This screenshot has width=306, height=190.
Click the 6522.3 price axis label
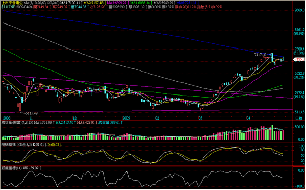pyautogui.click(x=299, y=74)
